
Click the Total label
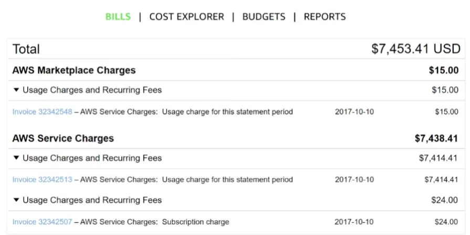click(x=26, y=49)
